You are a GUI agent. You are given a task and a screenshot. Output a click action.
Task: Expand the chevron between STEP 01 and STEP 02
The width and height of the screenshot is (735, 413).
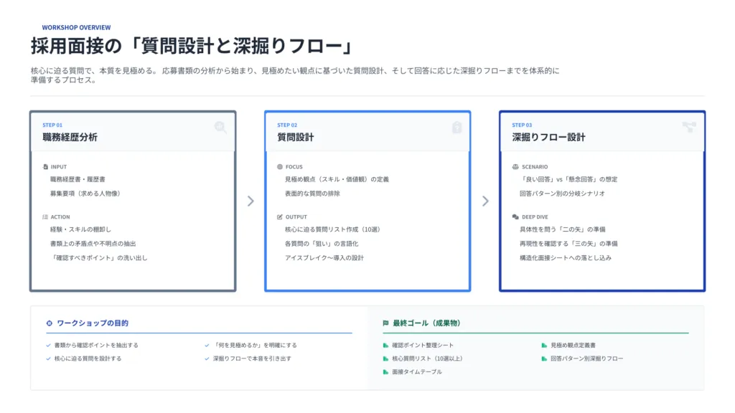(250, 201)
